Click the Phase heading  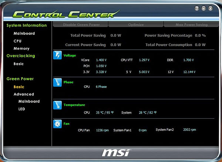[68, 82]
